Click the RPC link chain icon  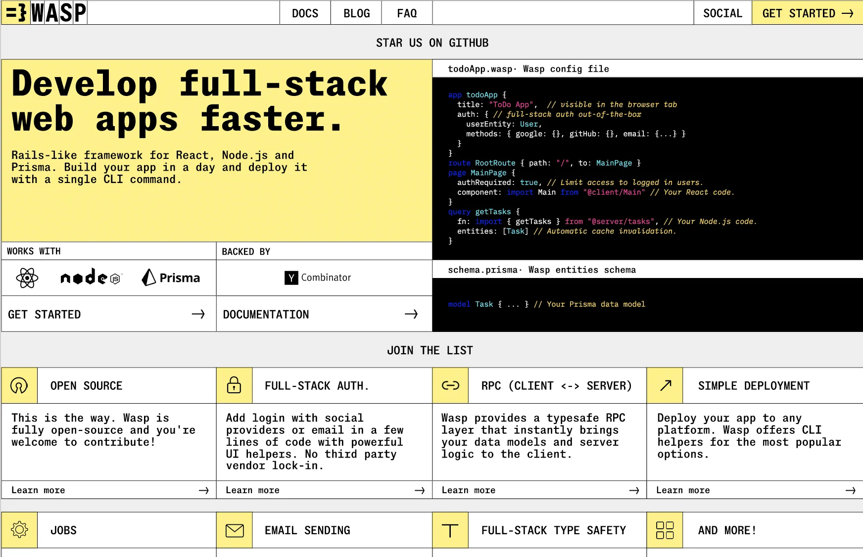450,385
